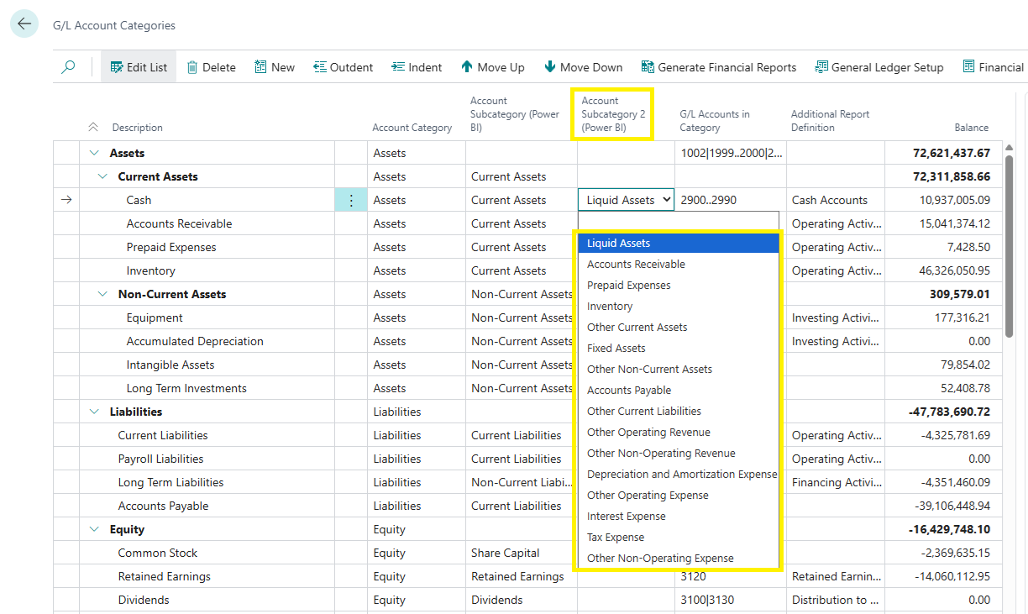The width and height of the screenshot is (1028, 614).
Task: Select Tax Expense in dropdown list
Action: 616,537
